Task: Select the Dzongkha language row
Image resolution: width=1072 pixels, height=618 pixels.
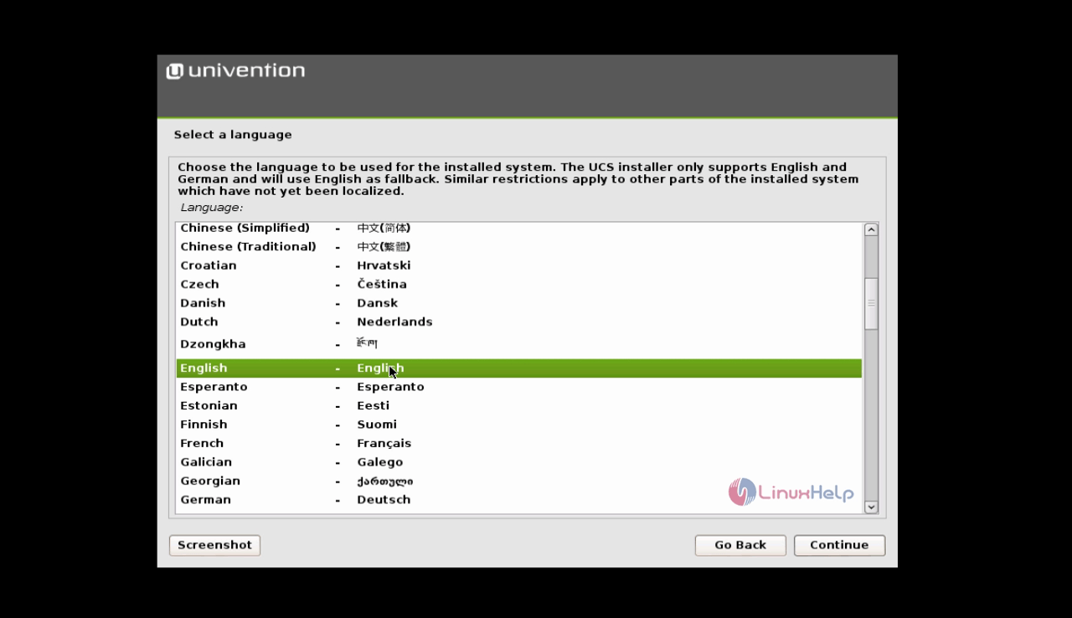Action: (519, 344)
